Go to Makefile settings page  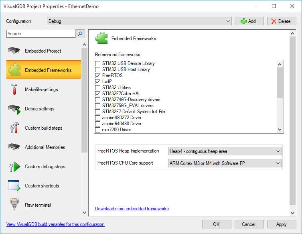point(44,89)
